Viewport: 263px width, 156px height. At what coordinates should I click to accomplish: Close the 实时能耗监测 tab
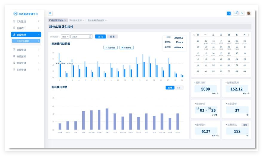point(83,20)
